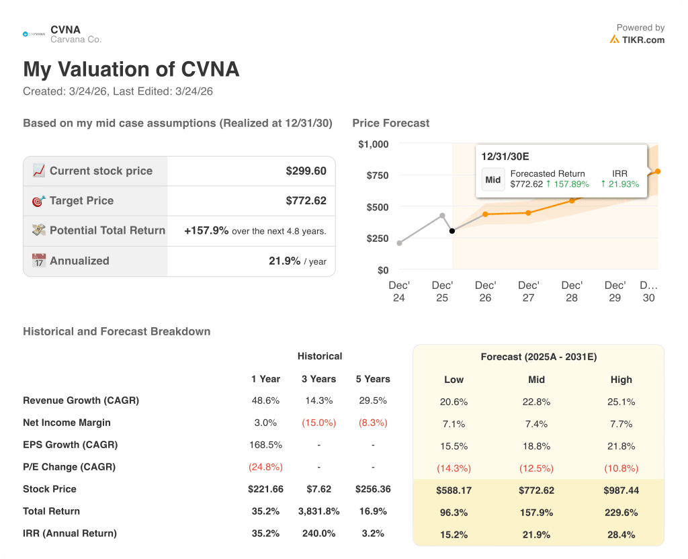Select the Mid badge in the chart tooltip
Image resolution: width=688 pixels, height=559 pixels.
(x=493, y=179)
